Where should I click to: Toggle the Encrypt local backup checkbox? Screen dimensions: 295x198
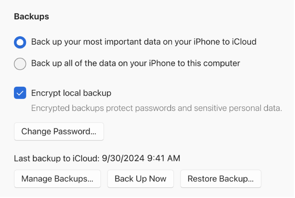[20, 93]
